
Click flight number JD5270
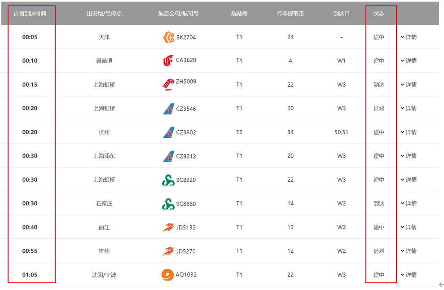click(186, 251)
